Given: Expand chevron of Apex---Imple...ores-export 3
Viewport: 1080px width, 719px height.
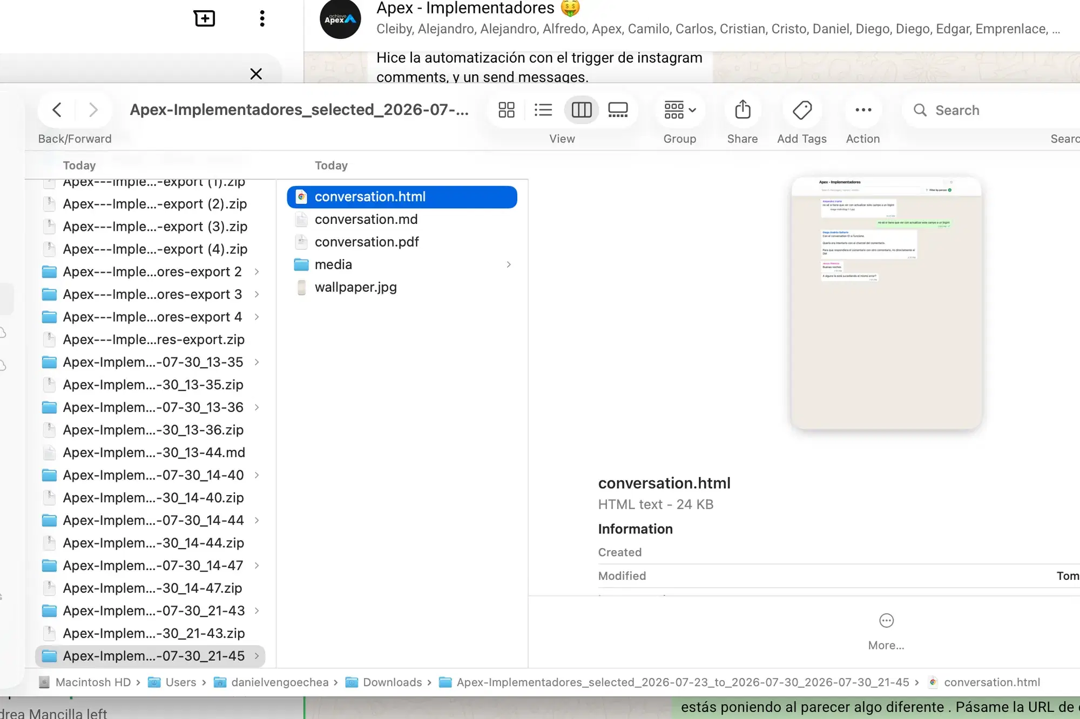Looking at the screenshot, I should click(x=257, y=295).
